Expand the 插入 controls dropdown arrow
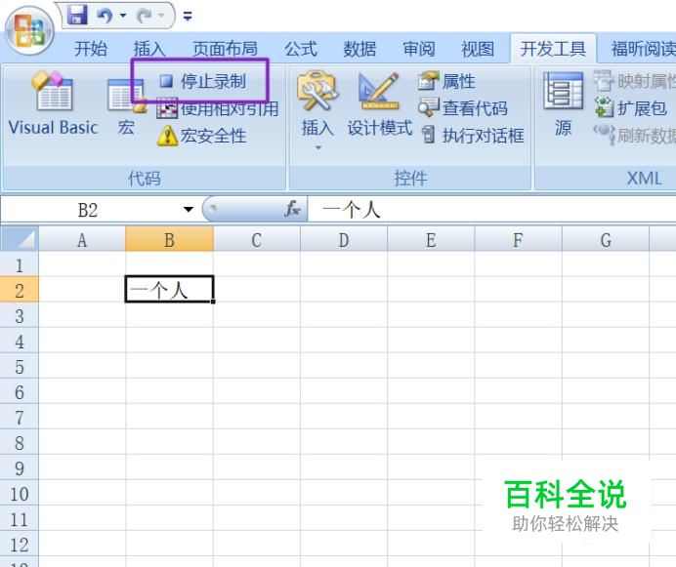The height and width of the screenshot is (567, 676). [x=318, y=147]
